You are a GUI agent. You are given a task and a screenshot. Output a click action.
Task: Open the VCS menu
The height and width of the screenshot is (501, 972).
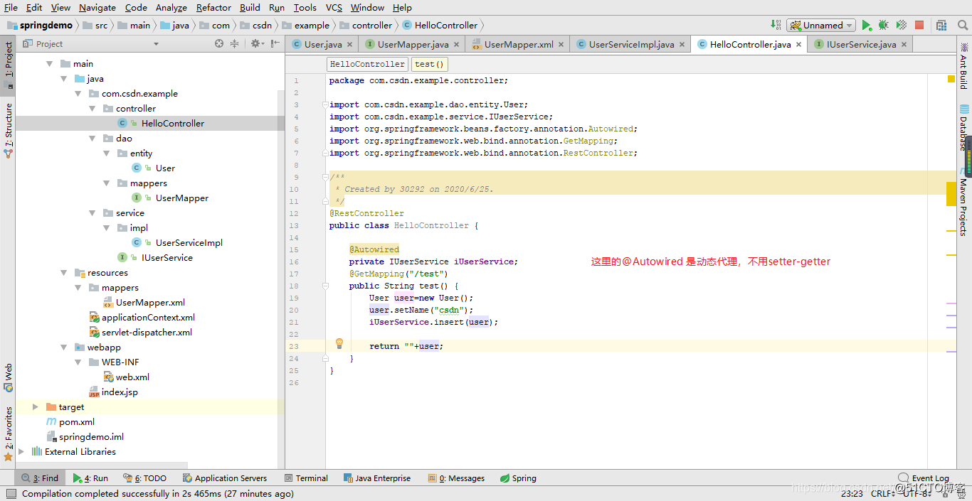334,7
